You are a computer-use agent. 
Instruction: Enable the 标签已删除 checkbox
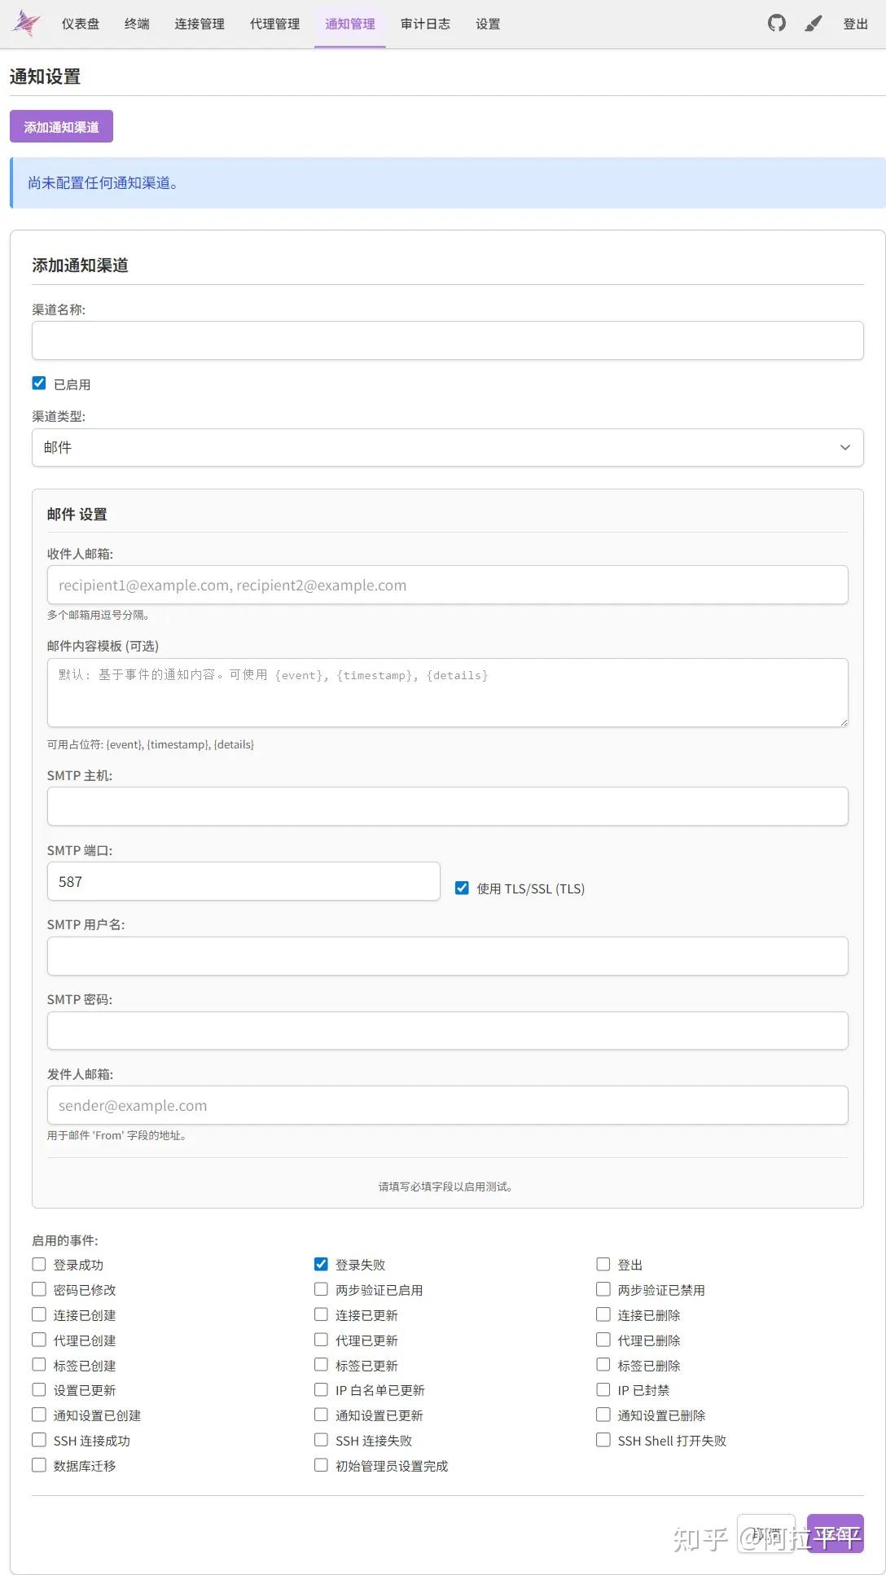(603, 1364)
